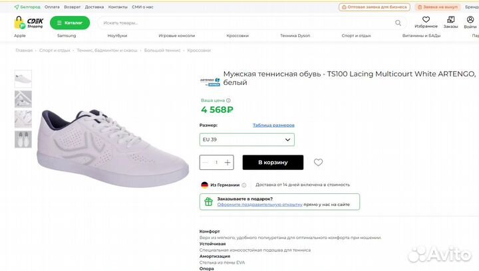
Task: Click info icon next to Из Германии
Action: pos(244,185)
